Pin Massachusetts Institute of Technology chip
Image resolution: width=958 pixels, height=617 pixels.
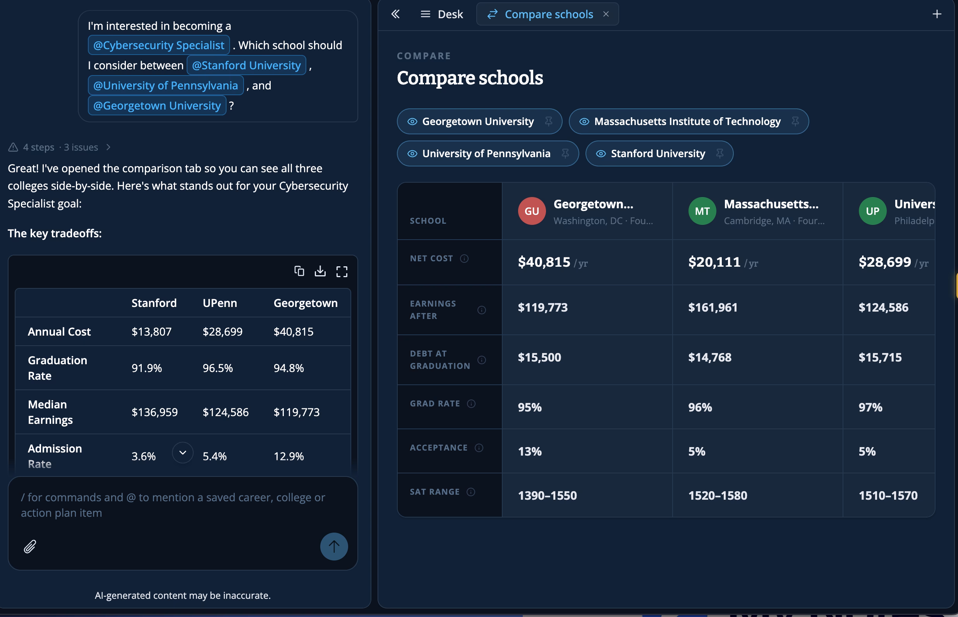coord(795,122)
